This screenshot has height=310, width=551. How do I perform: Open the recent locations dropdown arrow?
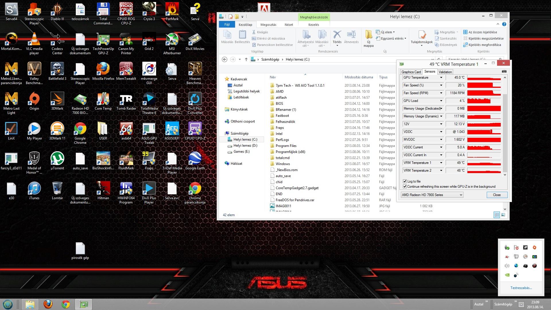click(x=240, y=59)
